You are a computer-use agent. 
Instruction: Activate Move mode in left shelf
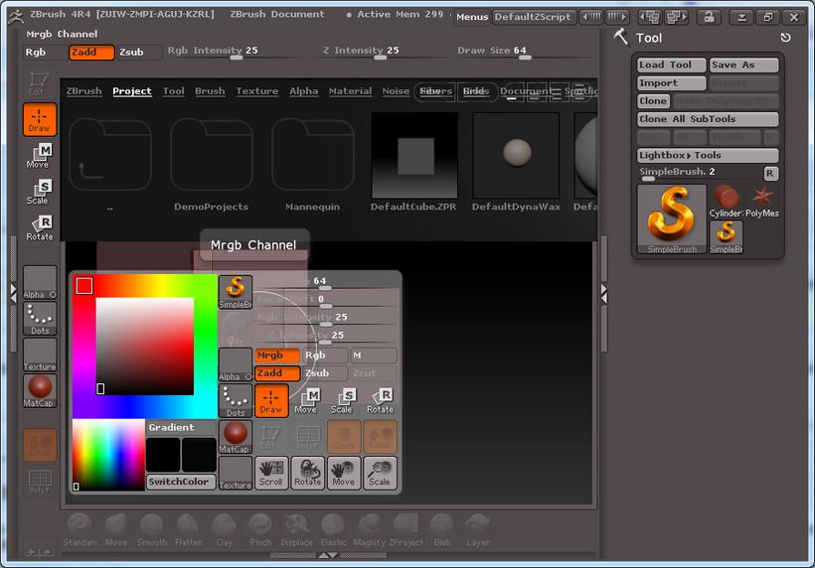[40, 156]
